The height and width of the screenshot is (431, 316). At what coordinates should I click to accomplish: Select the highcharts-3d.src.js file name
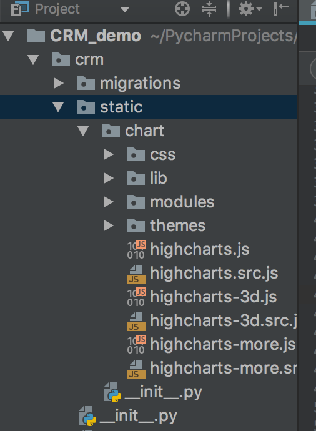(224, 321)
